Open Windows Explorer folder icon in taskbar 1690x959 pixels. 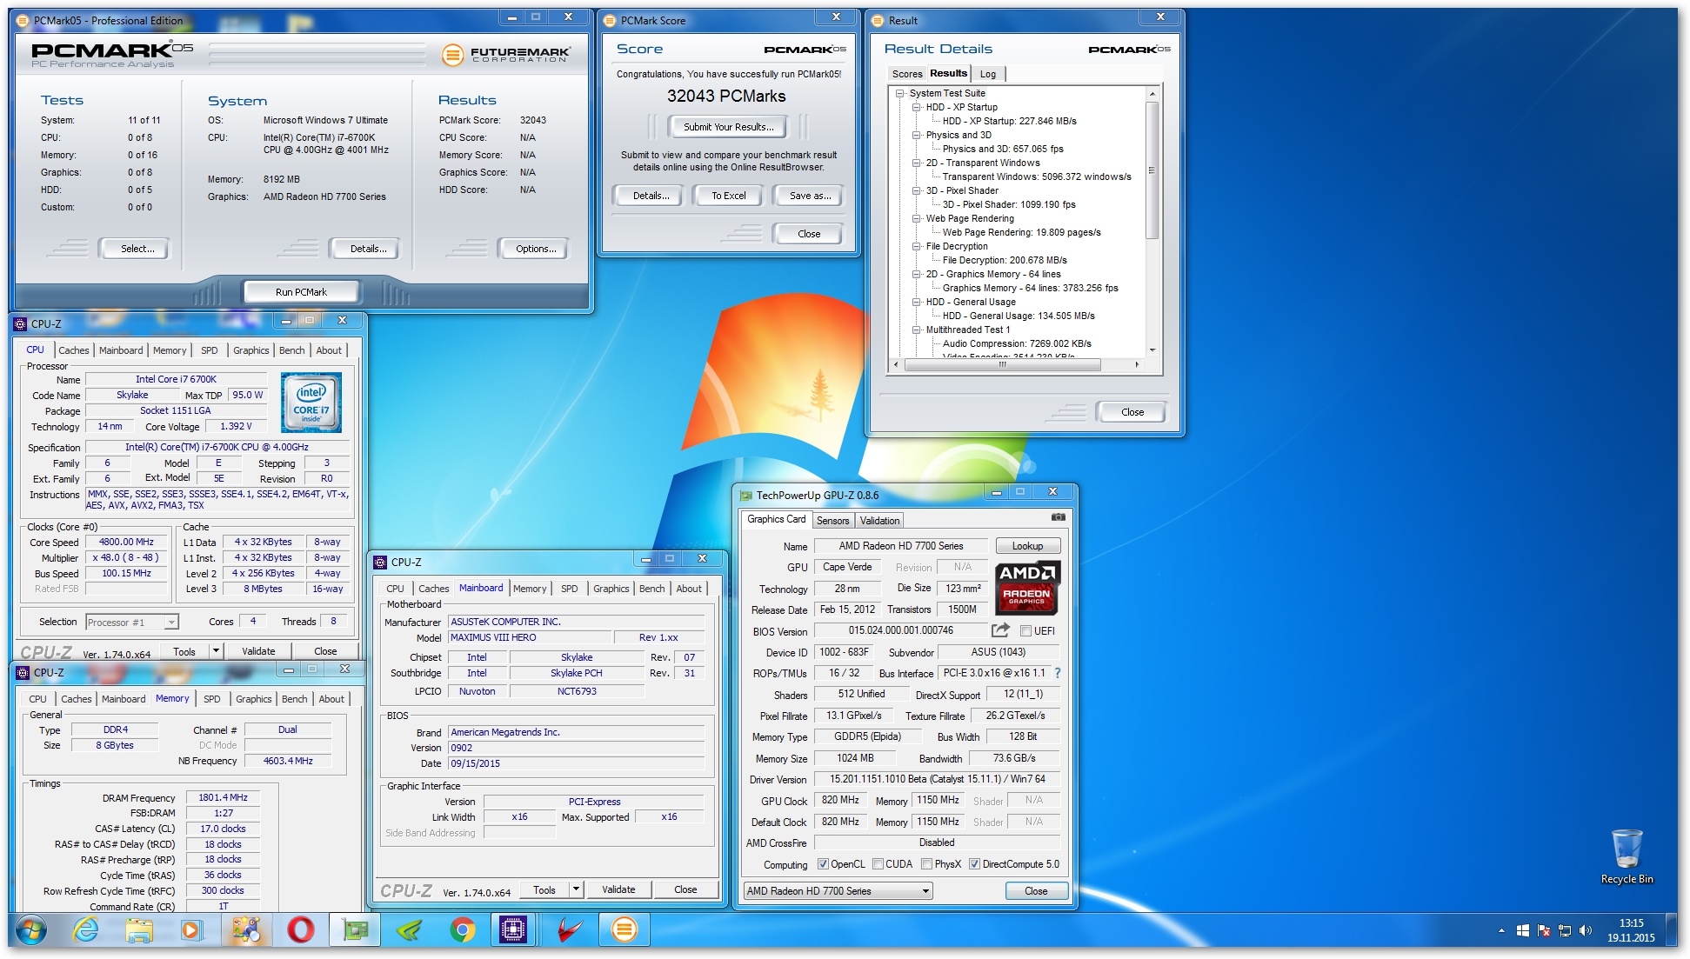[139, 930]
